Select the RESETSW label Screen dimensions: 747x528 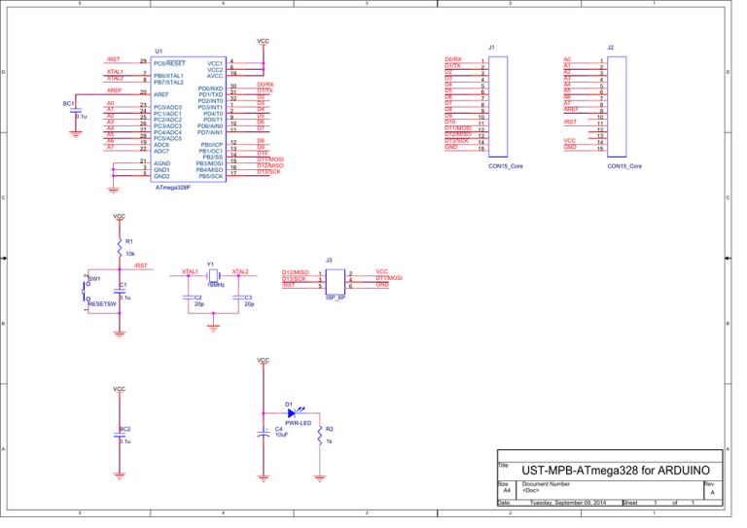point(102,304)
